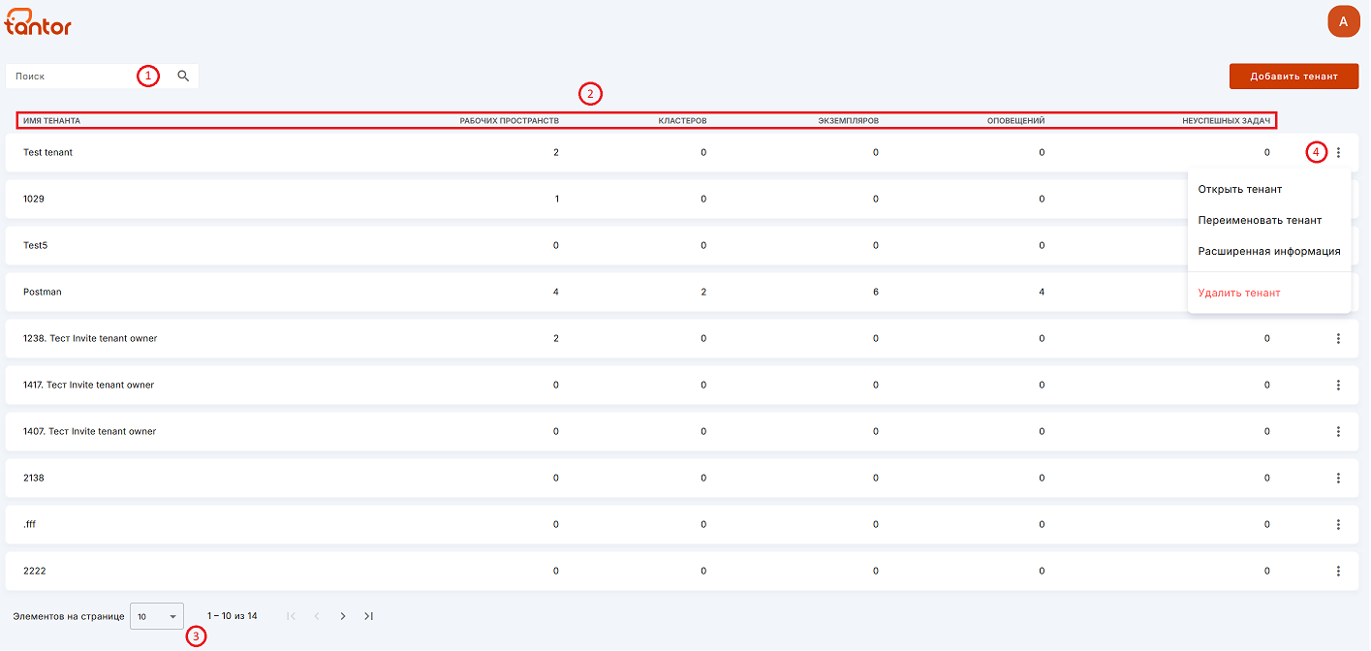Go to the first page of tenants
Screen dimensions: 1371x651
[291, 616]
